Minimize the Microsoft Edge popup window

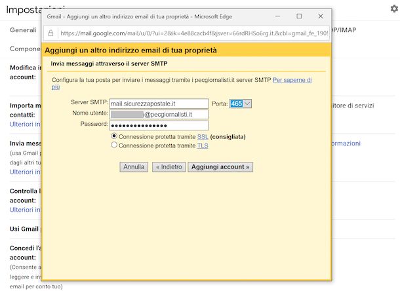coord(277,16)
